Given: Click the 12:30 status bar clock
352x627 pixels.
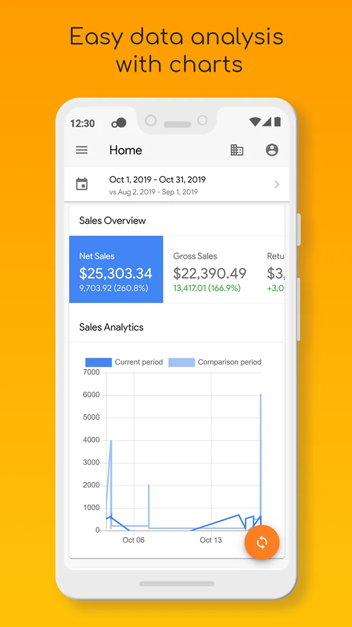Looking at the screenshot, I should click(83, 123).
